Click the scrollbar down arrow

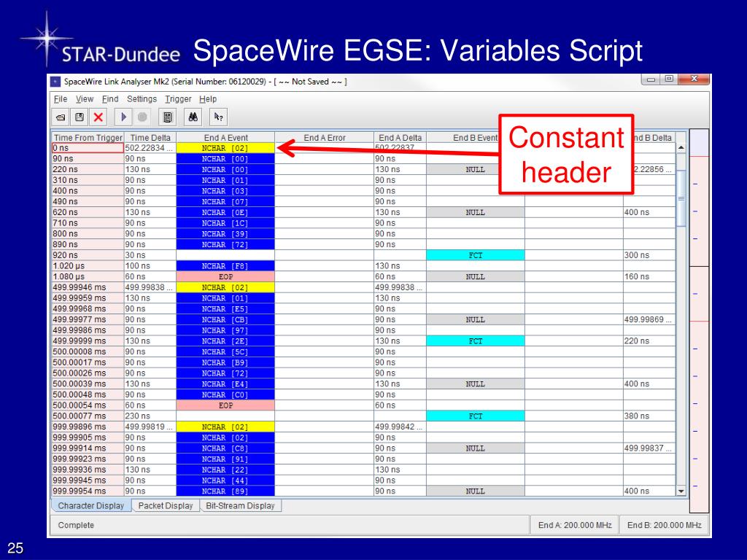[x=681, y=491]
